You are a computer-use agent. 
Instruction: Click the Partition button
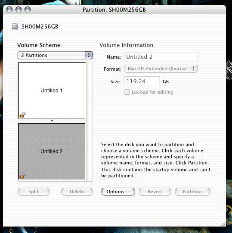(192, 192)
